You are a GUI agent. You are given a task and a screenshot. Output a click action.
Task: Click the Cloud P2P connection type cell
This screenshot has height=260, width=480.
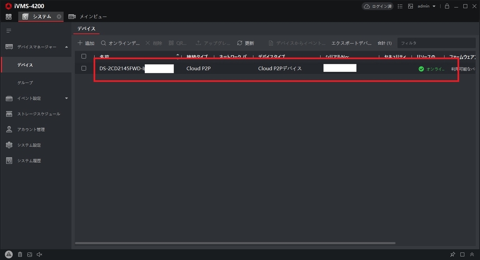click(x=198, y=68)
